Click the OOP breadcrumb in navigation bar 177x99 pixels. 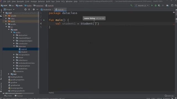4,5
